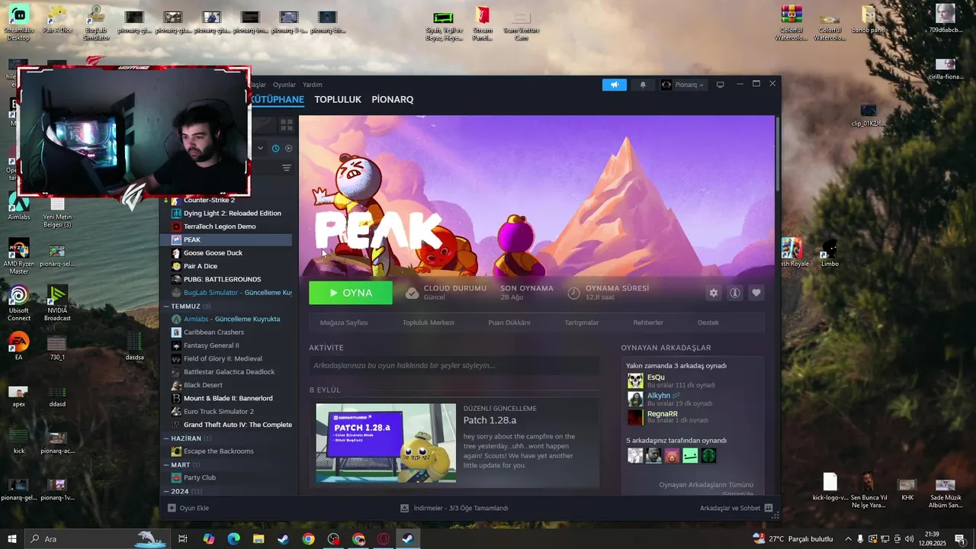Open Ubisoft Connect desktop icon
The width and height of the screenshot is (976, 549).
click(x=19, y=303)
